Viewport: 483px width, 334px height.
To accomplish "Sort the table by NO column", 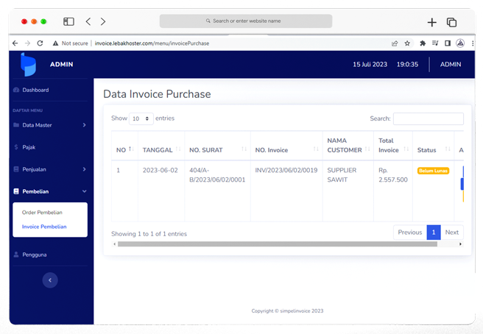I will coord(122,150).
